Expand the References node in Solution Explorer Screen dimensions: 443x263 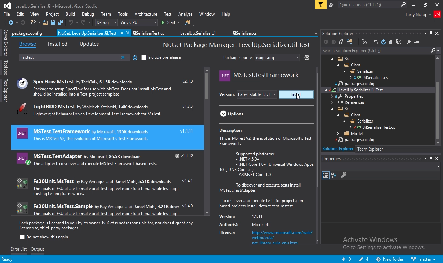point(332,102)
